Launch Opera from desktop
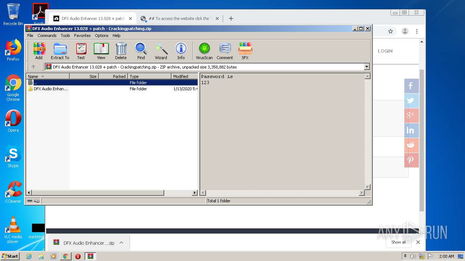465x261 pixels. click(x=13, y=121)
